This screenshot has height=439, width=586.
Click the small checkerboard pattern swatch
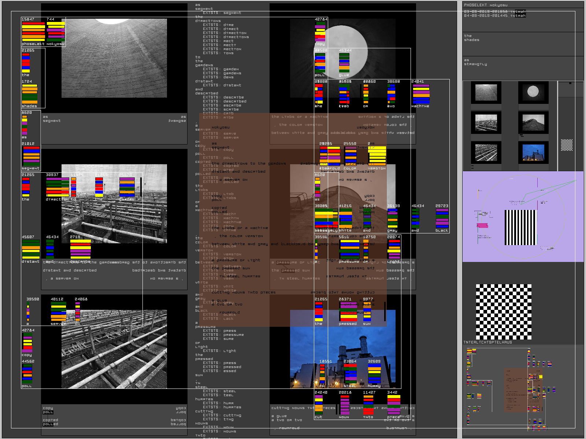click(x=567, y=145)
